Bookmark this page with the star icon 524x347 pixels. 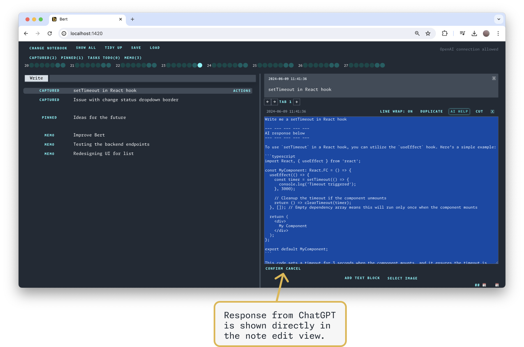point(428,33)
